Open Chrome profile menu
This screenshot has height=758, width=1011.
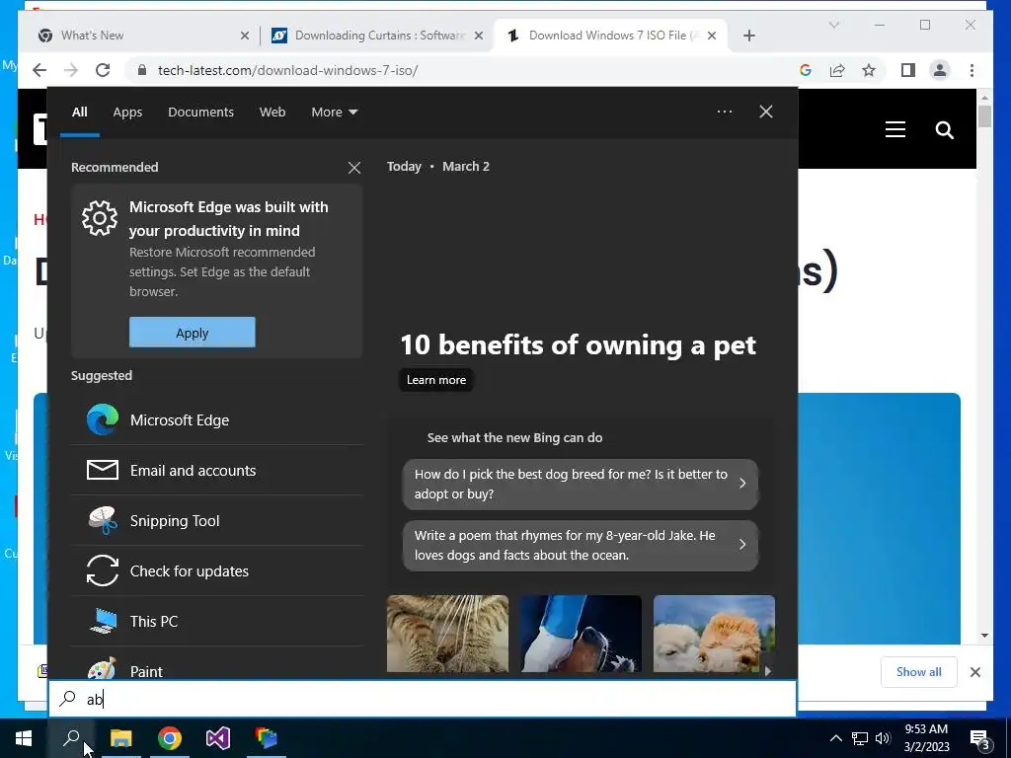pos(940,70)
